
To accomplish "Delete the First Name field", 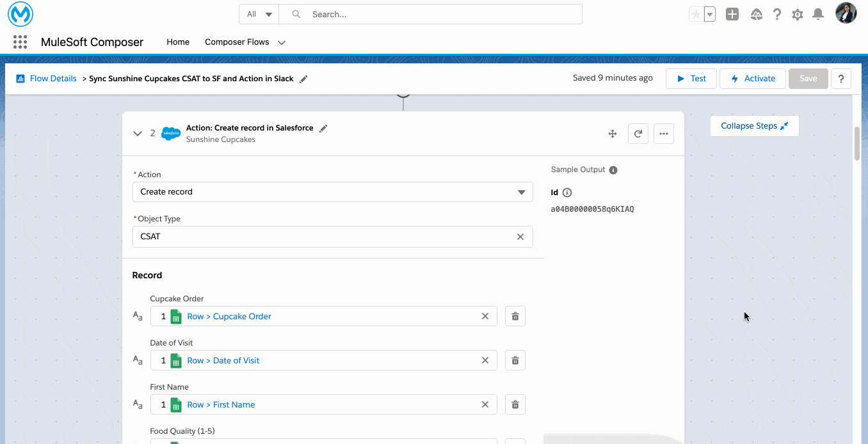I will [x=515, y=404].
